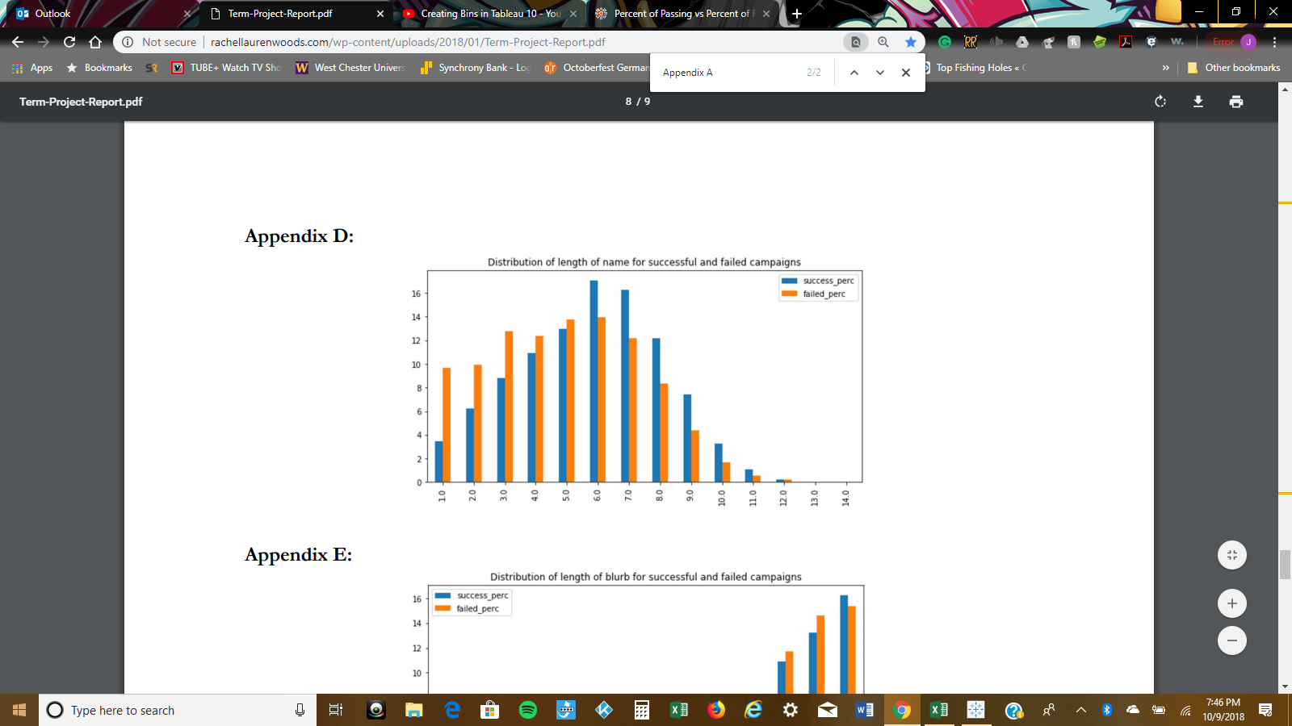Open Word from the taskbar

(x=864, y=710)
